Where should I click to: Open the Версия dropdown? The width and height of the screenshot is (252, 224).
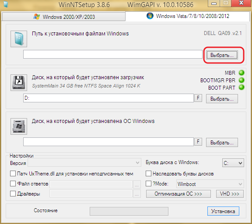pyautogui.click(x=84, y=163)
